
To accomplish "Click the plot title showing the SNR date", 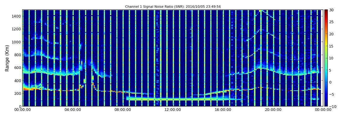I will [x=173, y=7].
